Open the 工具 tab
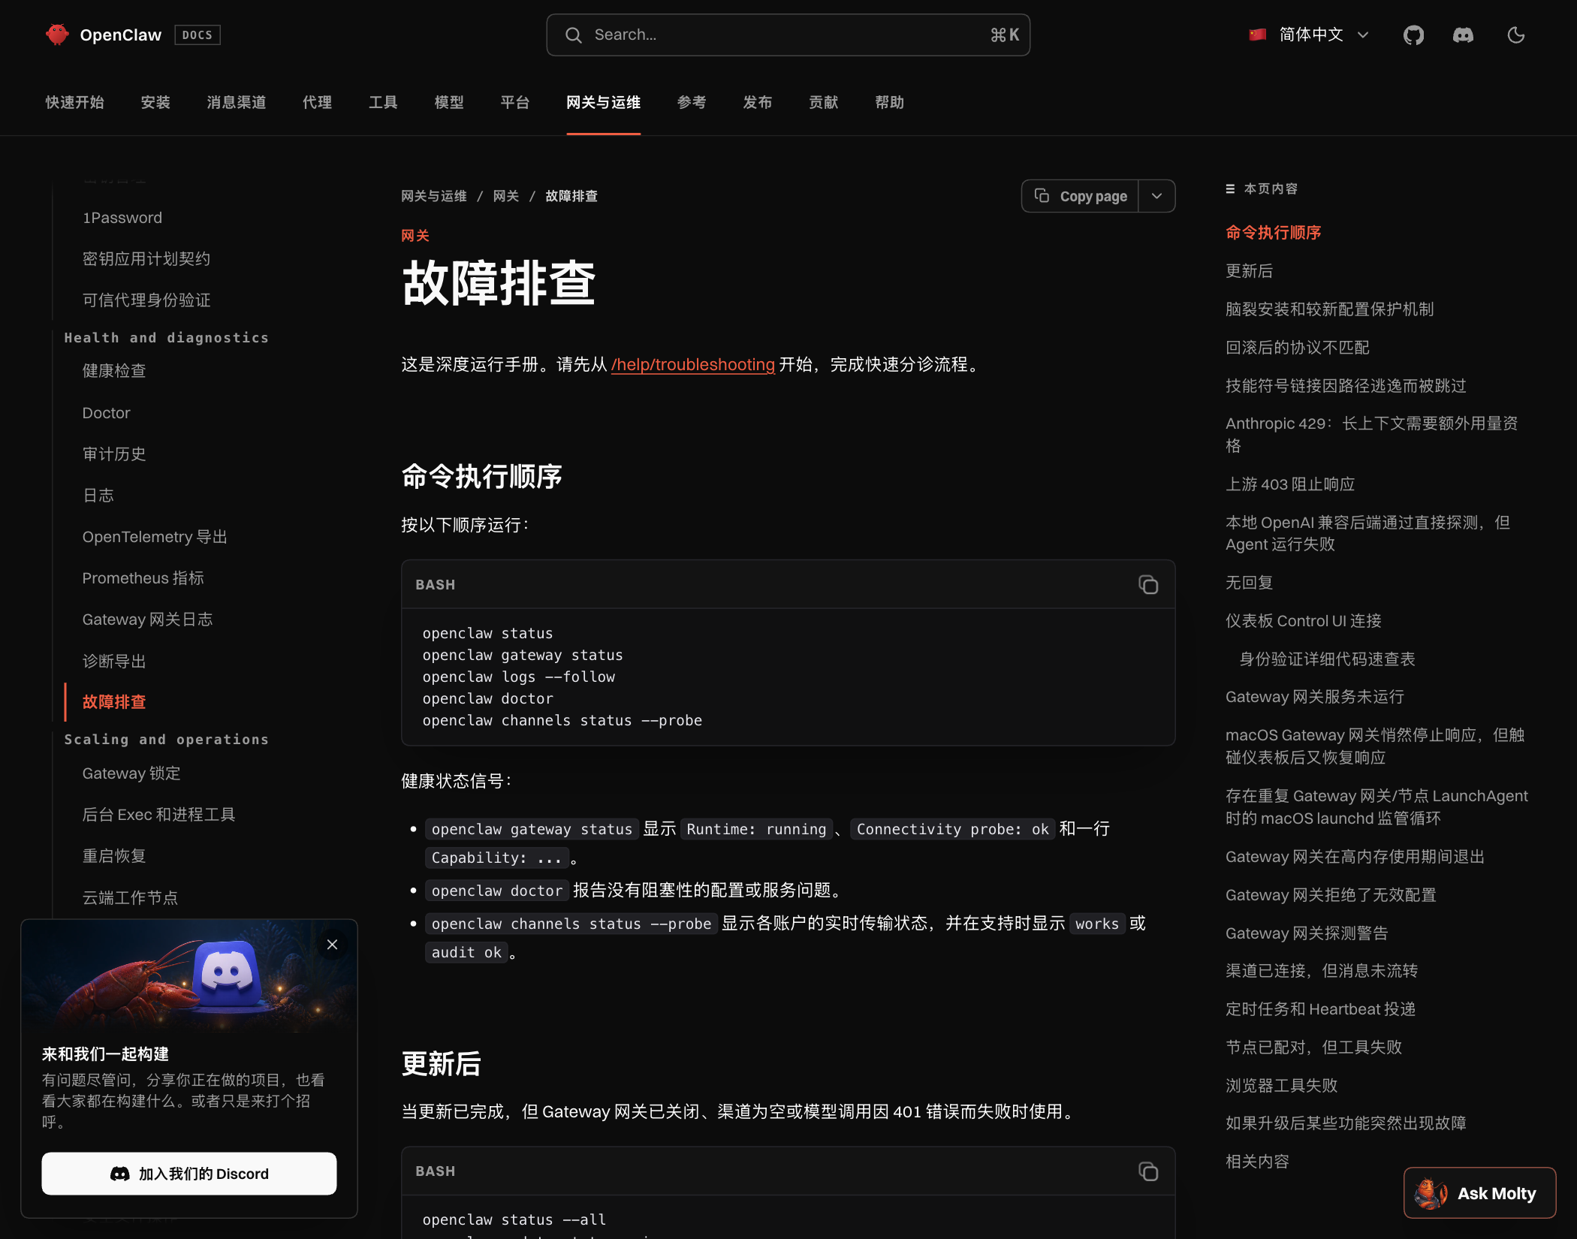 point(383,102)
